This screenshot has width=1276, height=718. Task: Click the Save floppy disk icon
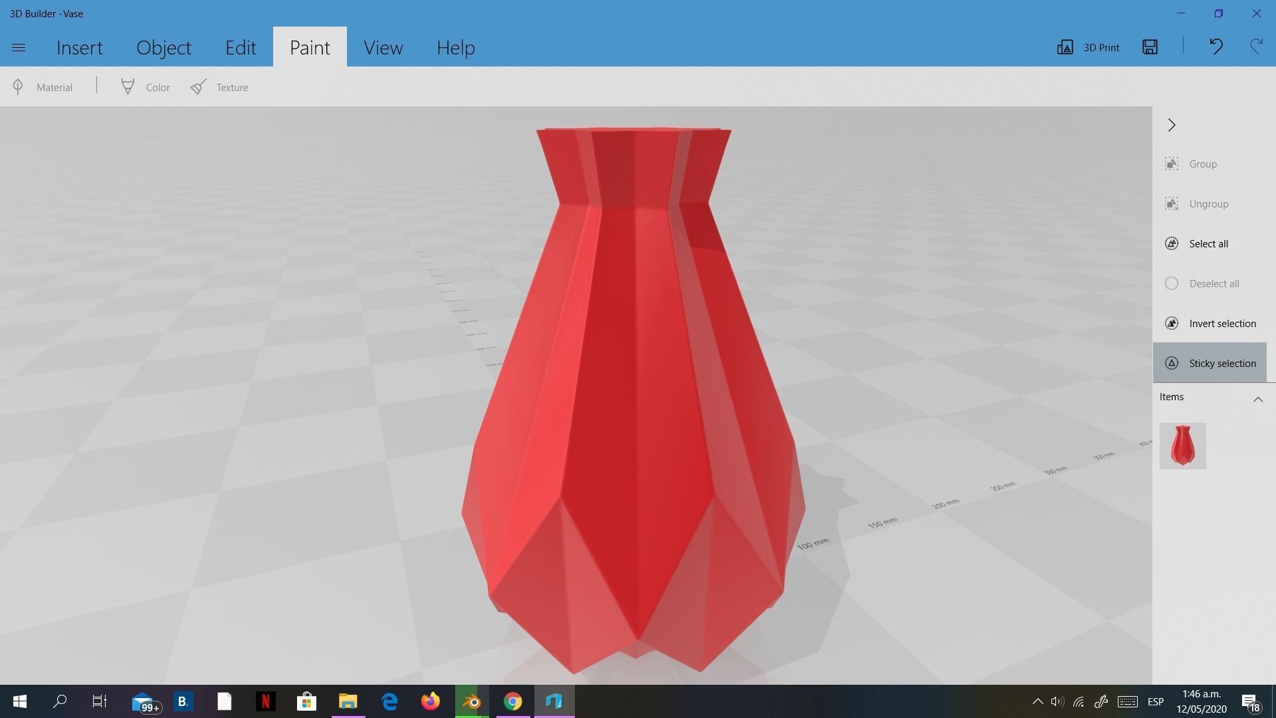coord(1150,47)
